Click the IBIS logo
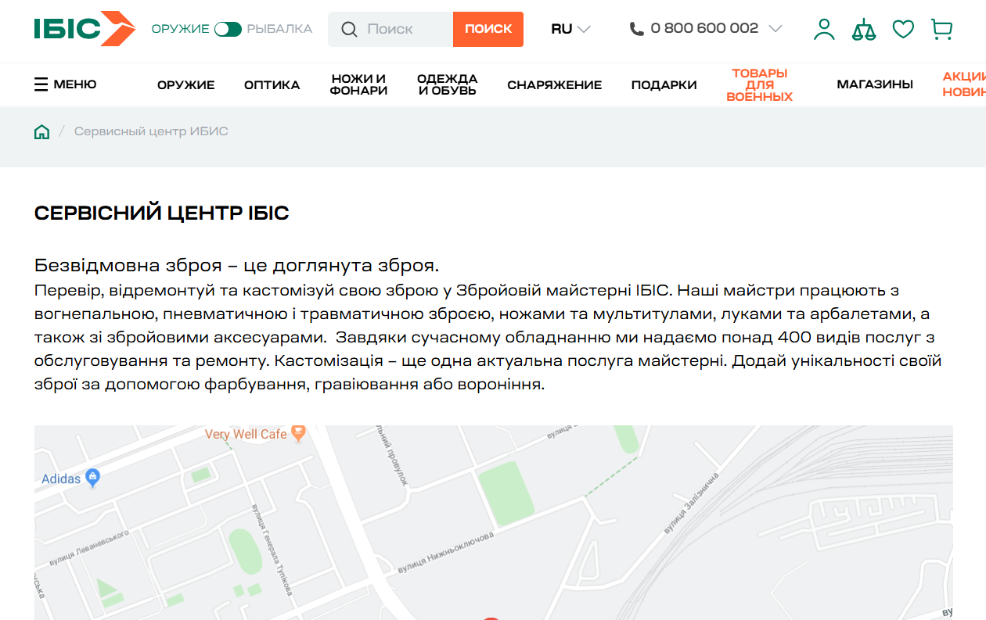 click(85, 29)
